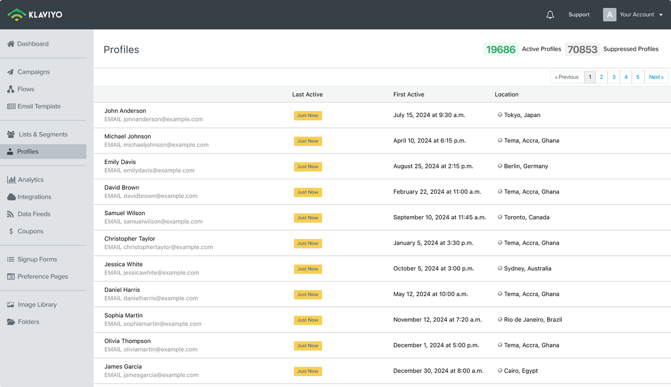Click the 70853 suppressed profiles count
This screenshot has width=671, height=387.
click(x=582, y=49)
